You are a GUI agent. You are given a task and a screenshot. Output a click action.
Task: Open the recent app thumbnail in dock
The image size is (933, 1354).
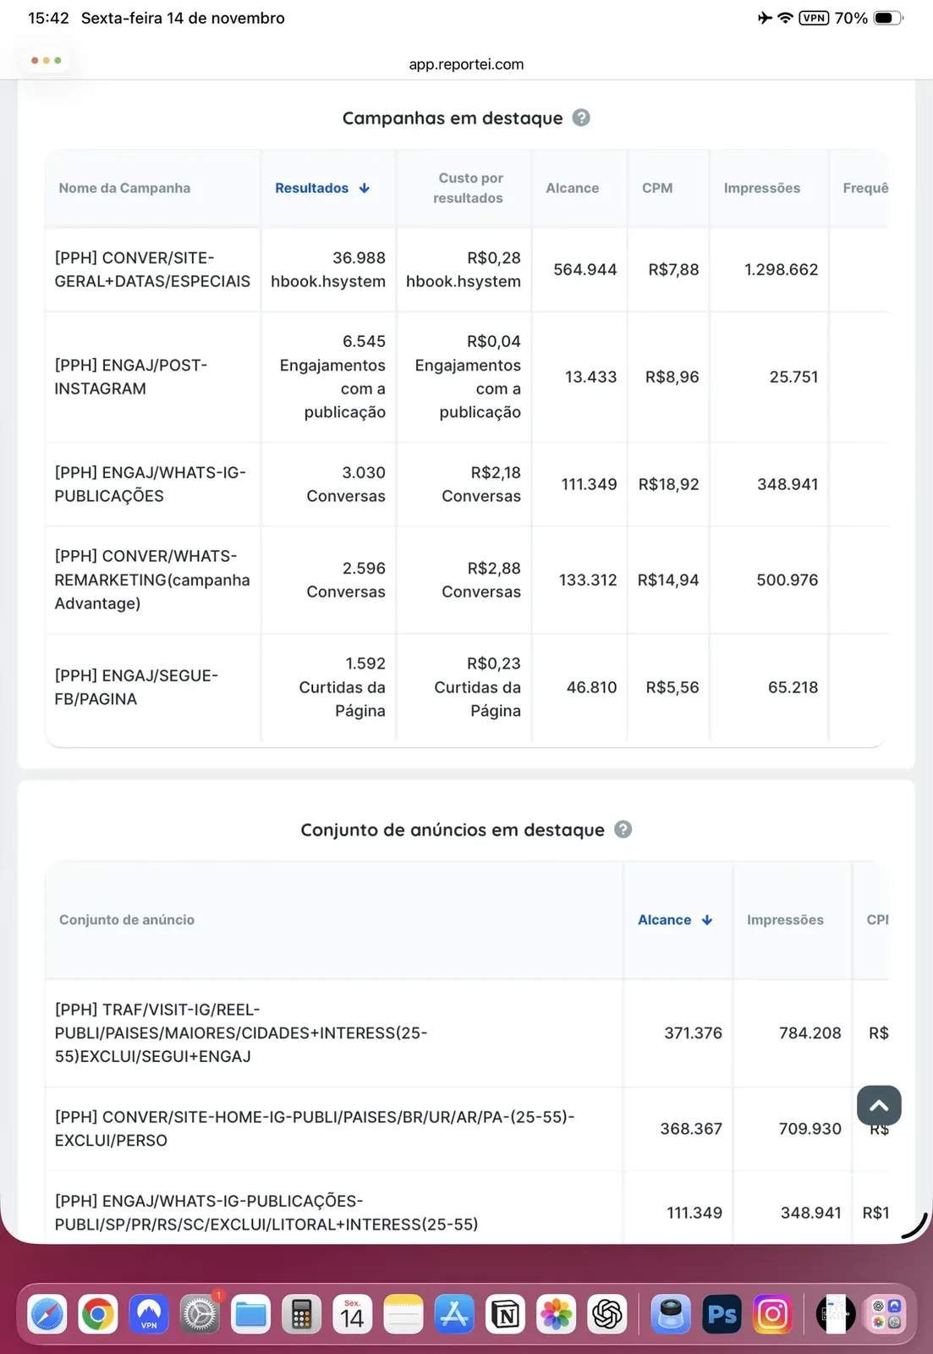[836, 1314]
